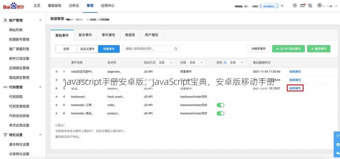The width and height of the screenshot is (340, 159).
Task: Open the site selector dropdown chevron
Action: point(282,6)
